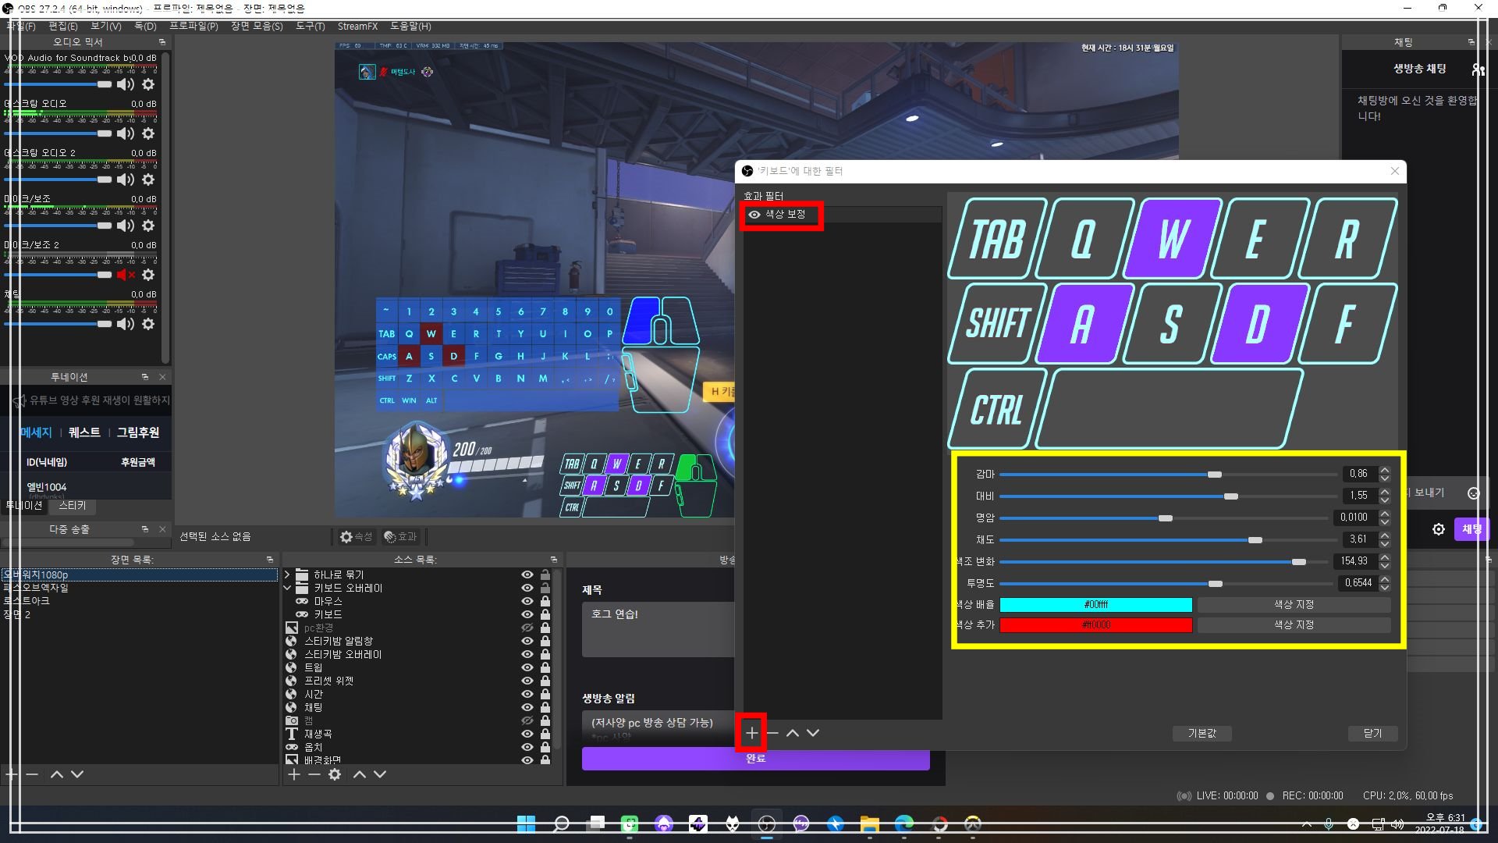
Task: Unlock the 트윕 source
Action: [x=545, y=667]
